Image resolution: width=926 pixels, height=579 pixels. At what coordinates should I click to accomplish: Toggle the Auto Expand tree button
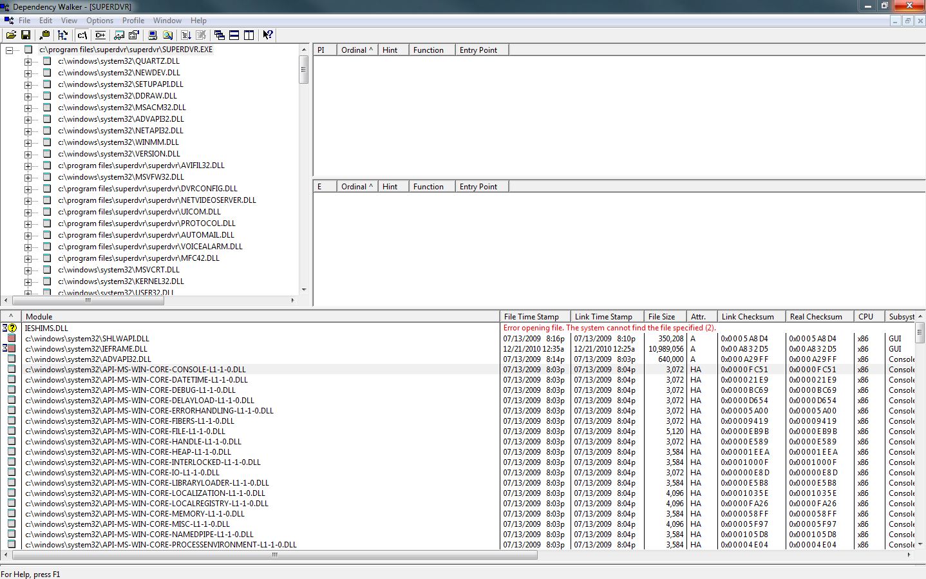click(x=62, y=35)
